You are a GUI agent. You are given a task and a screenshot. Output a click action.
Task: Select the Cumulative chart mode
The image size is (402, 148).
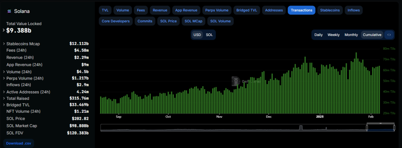[372, 35]
